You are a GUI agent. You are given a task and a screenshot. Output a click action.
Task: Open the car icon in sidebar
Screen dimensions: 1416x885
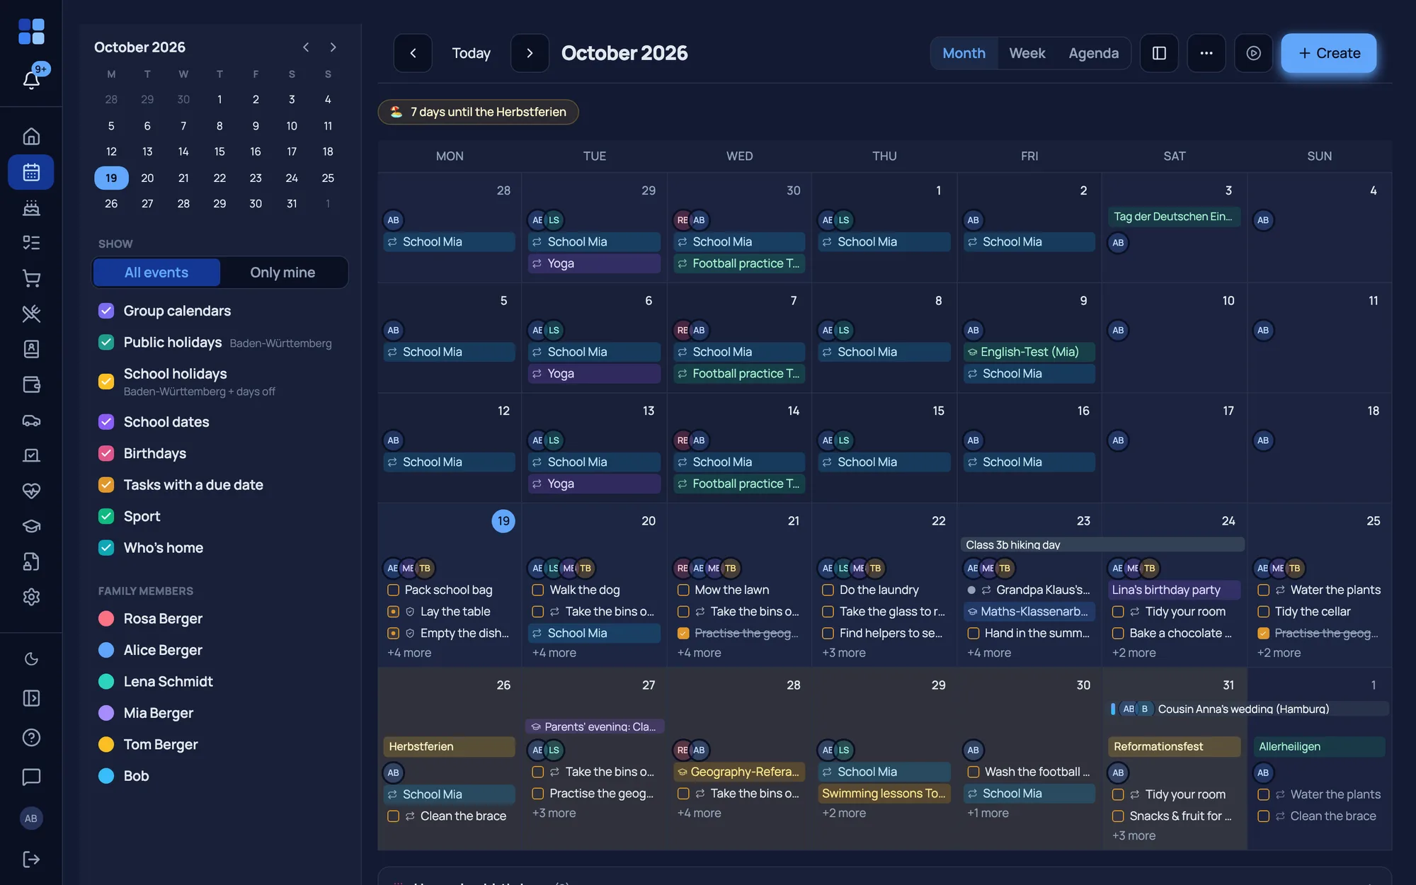tap(31, 420)
